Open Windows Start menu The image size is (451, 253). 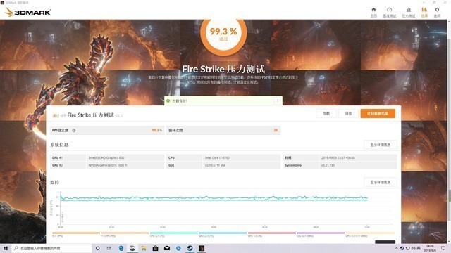point(6,248)
